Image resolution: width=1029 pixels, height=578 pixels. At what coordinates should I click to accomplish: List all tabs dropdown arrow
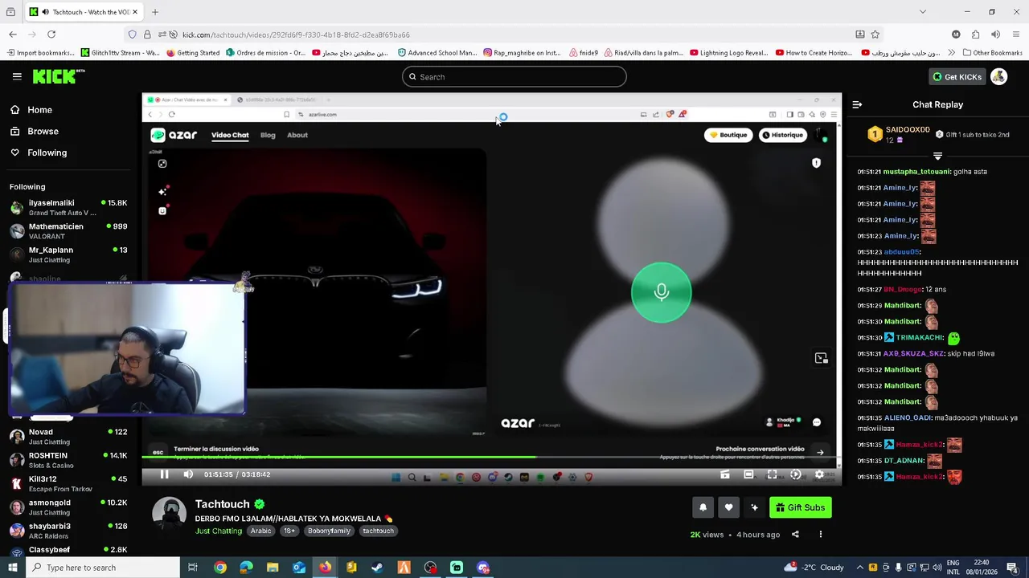point(922,12)
